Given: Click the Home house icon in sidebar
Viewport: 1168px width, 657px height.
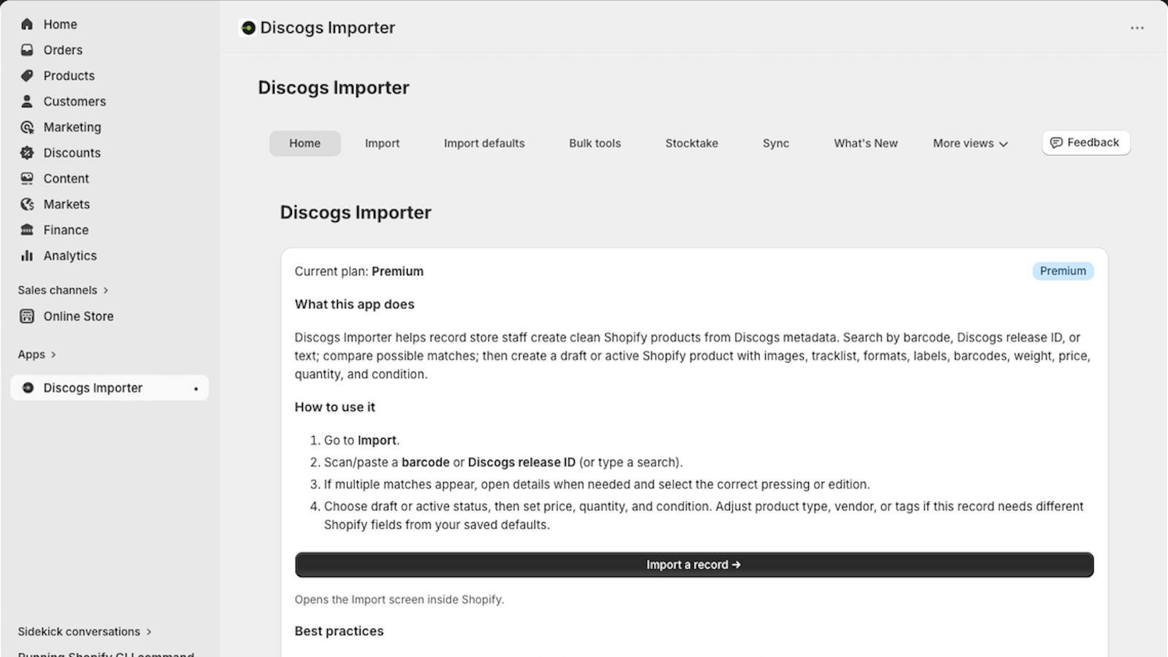Looking at the screenshot, I should coord(27,24).
